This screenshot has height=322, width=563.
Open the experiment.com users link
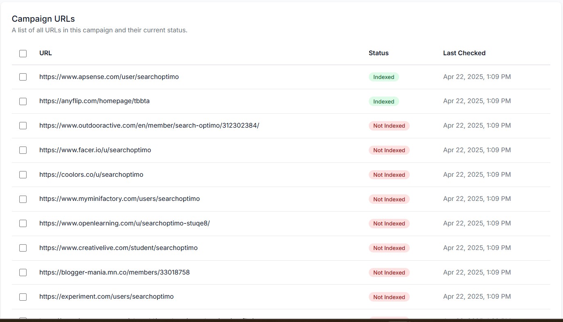click(x=107, y=297)
